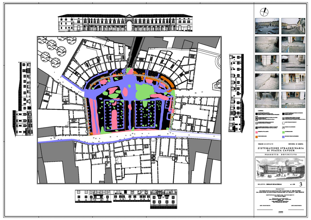Click the large green area in plan center
This screenshot has width=311, height=220.
(145, 92)
